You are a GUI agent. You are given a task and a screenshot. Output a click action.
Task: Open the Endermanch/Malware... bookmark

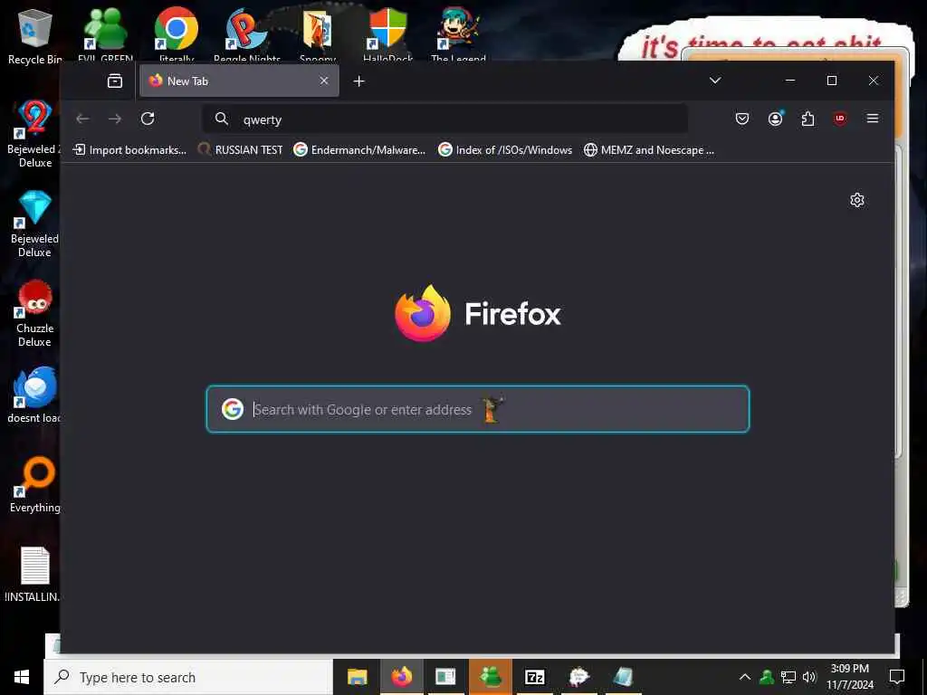pos(359,150)
